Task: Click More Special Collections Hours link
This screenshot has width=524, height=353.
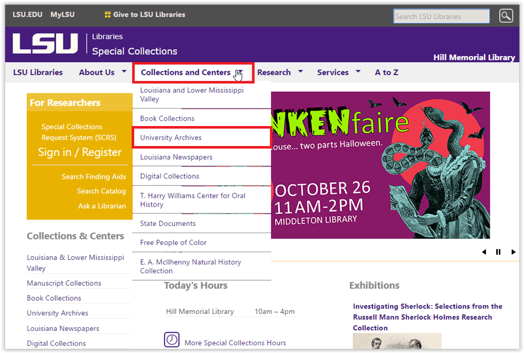Action: point(235,343)
